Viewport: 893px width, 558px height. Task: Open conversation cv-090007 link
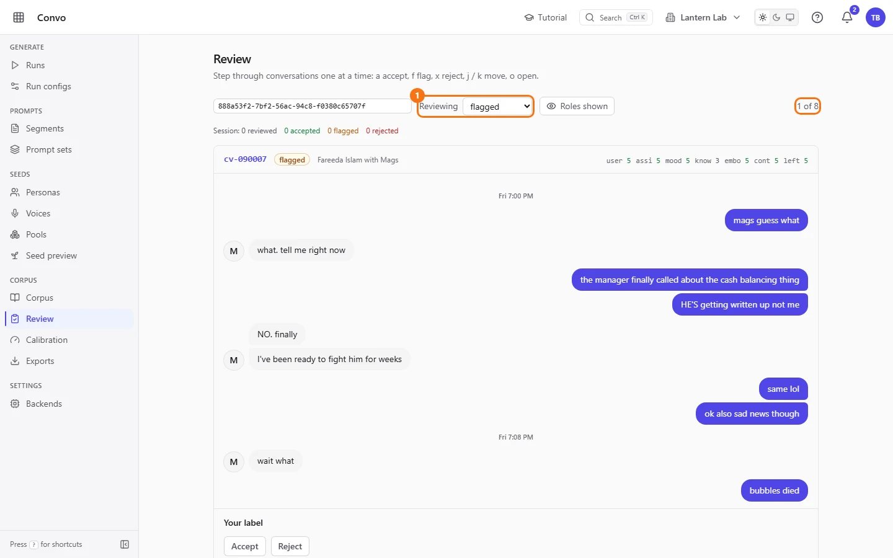pyautogui.click(x=245, y=159)
